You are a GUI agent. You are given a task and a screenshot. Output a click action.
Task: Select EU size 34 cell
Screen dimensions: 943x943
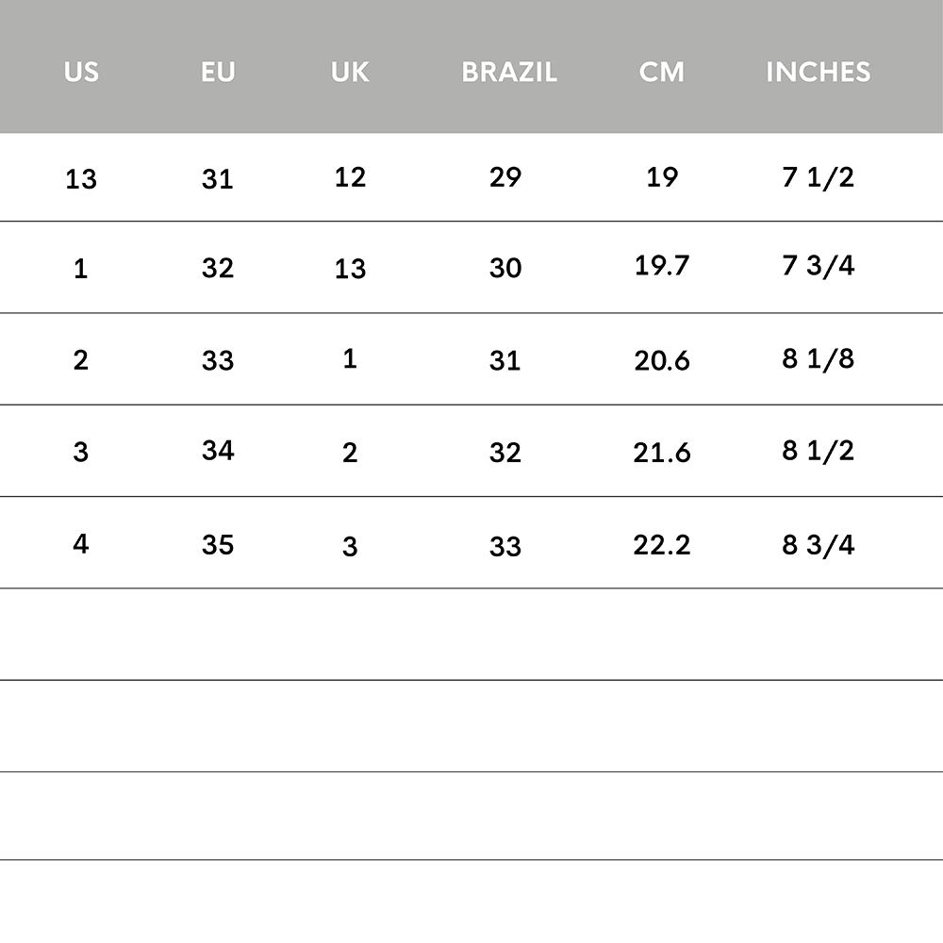pyautogui.click(x=218, y=451)
